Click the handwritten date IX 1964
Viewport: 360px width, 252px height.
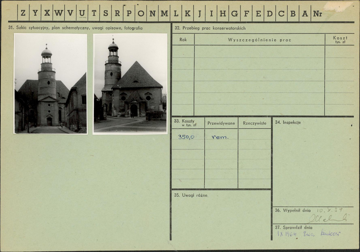click(287, 234)
